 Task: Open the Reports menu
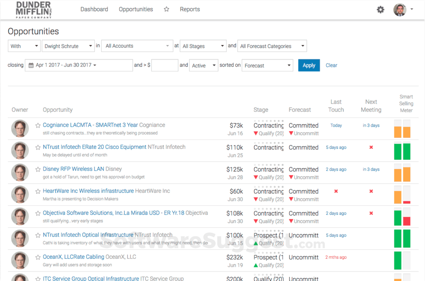[190, 9]
